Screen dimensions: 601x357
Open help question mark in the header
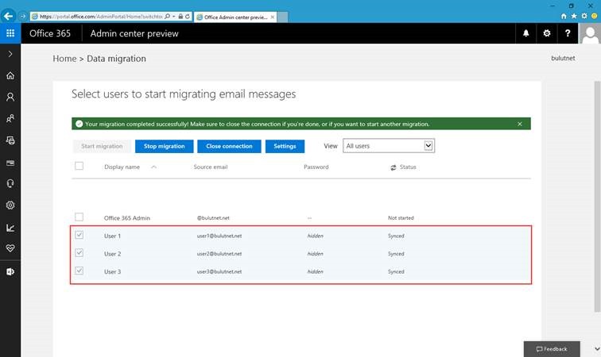[568, 33]
